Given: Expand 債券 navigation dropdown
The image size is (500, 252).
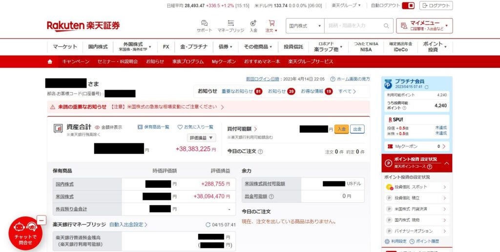Looking at the screenshot, I should (x=226, y=47).
